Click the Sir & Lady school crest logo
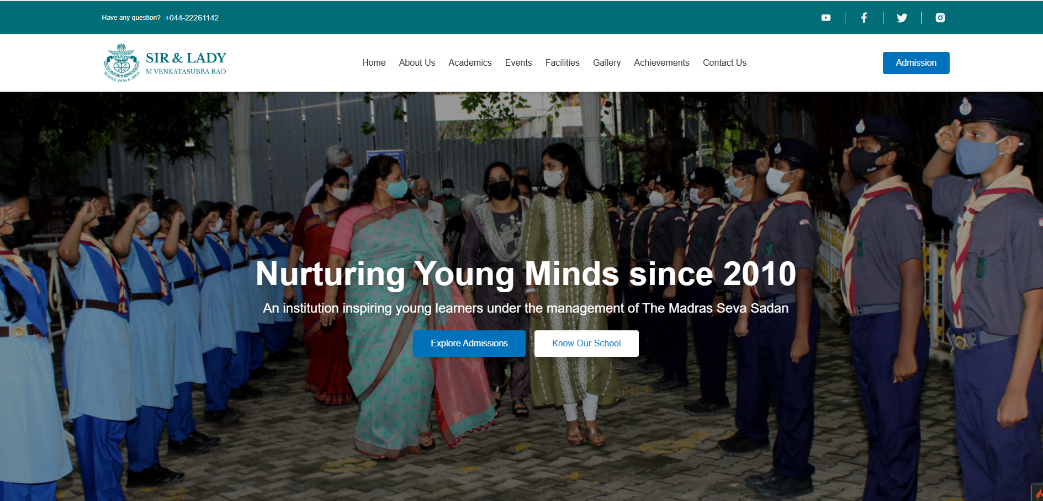Screen dimensions: 1043x501 [121, 63]
